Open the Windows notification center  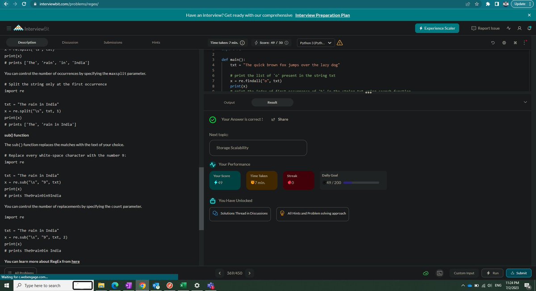point(527,286)
